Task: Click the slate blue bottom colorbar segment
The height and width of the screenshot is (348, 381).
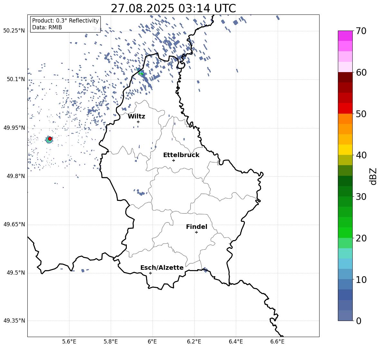Action: pyautogui.click(x=345, y=315)
